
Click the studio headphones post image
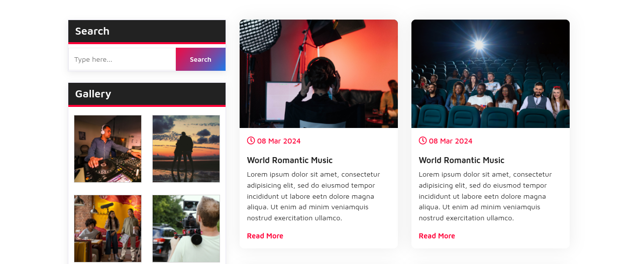click(x=318, y=74)
